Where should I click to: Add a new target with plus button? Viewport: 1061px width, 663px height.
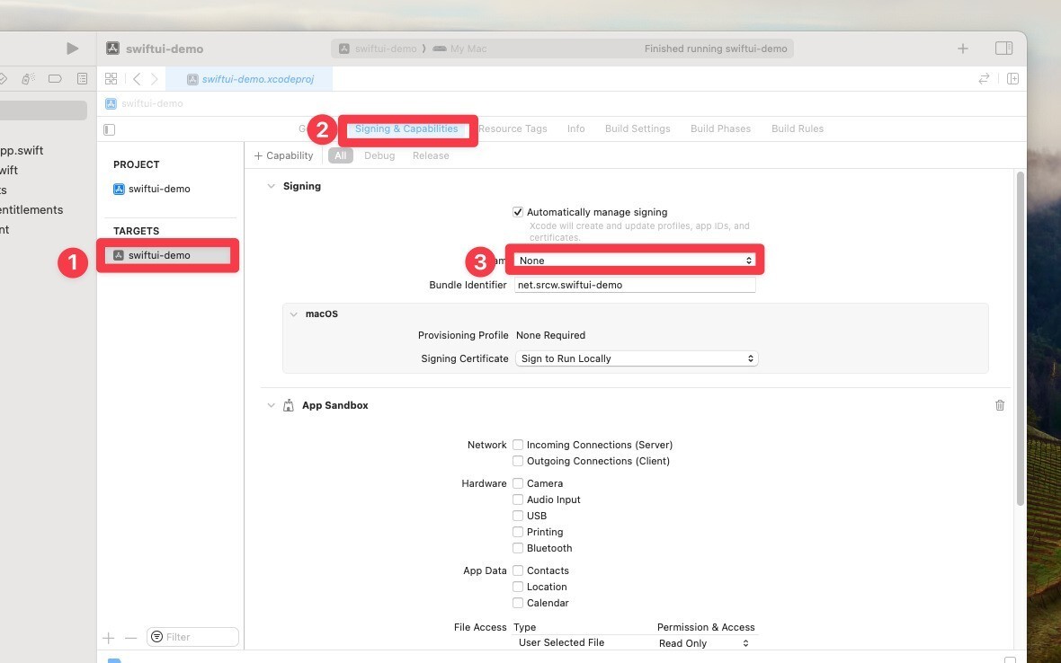[x=108, y=637]
